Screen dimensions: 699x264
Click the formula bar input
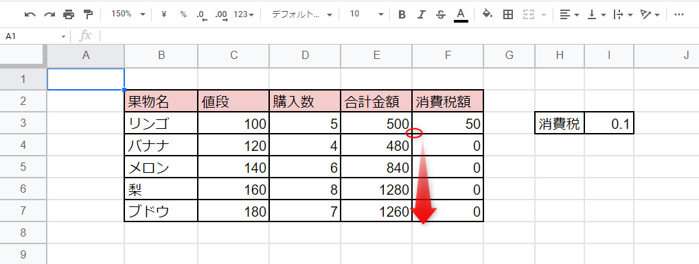[399, 36]
